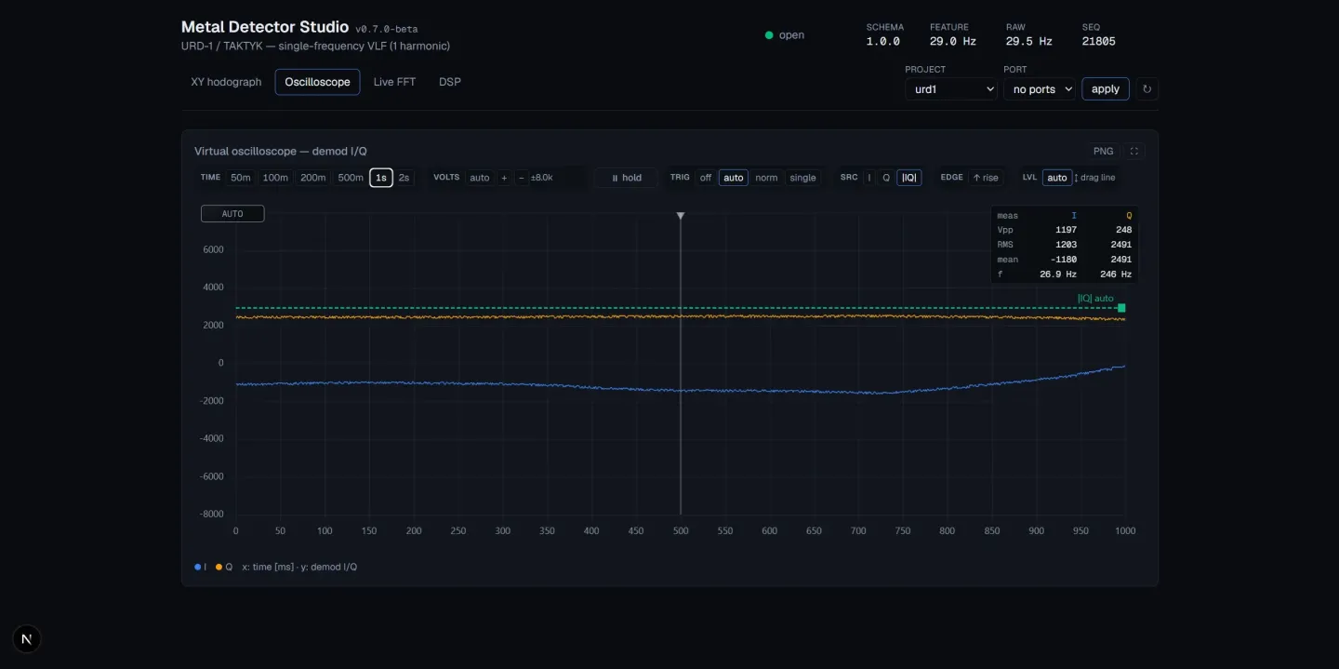The height and width of the screenshot is (669, 1339).
Task: Set the trigger mode to off
Action: [706, 178]
